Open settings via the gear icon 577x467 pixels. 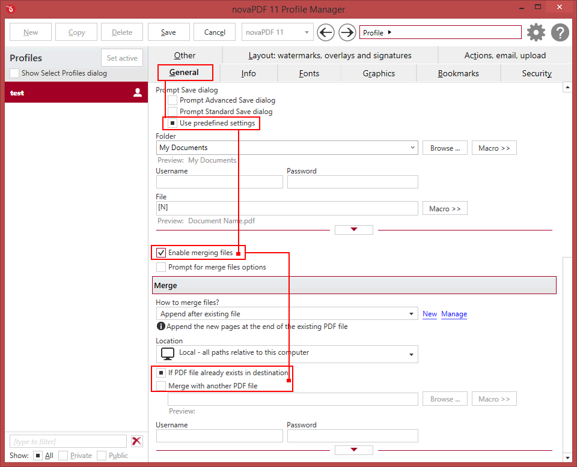point(536,32)
